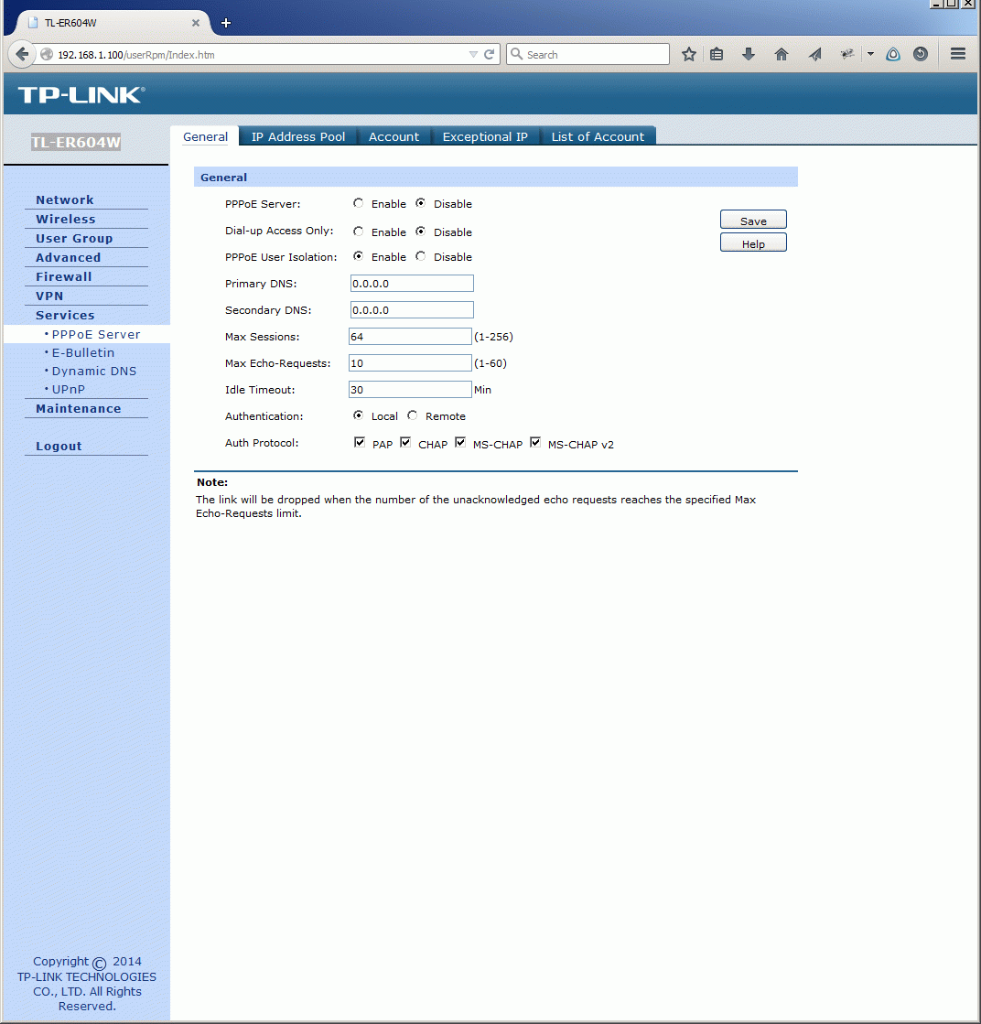Click the Idle Timeout input field

click(x=409, y=389)
